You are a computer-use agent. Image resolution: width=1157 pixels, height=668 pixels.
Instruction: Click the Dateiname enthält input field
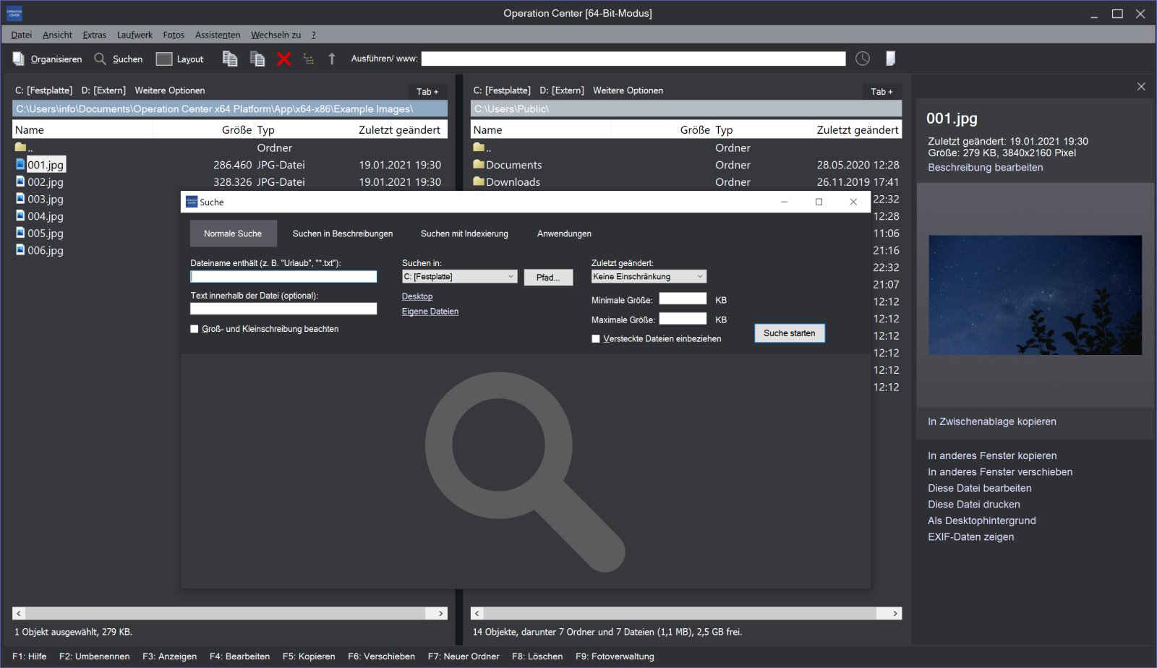click(x=283, y=277)
